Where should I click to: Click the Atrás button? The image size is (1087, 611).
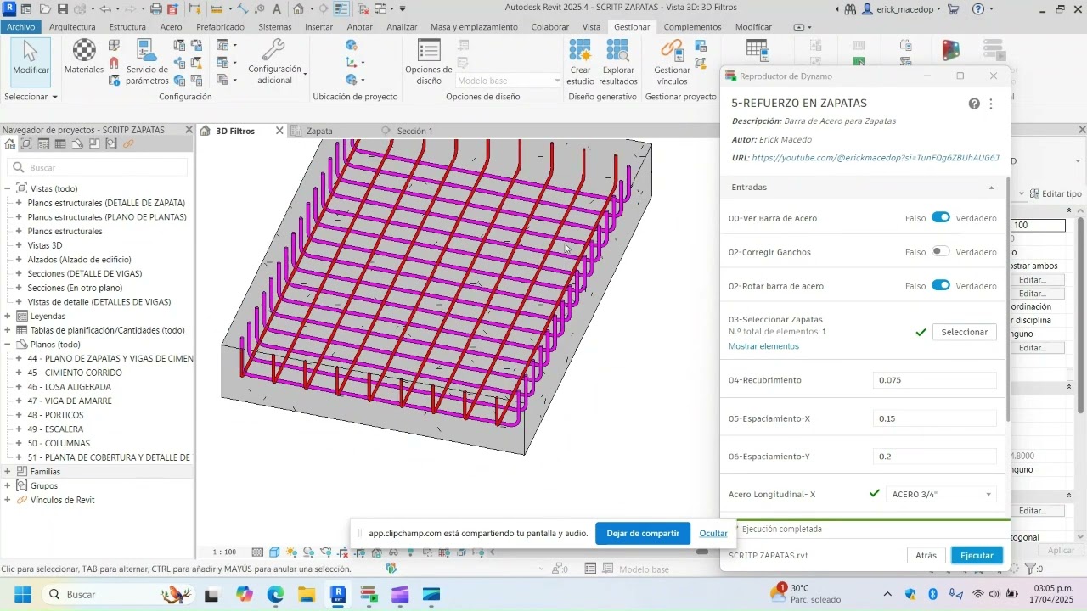926,555
